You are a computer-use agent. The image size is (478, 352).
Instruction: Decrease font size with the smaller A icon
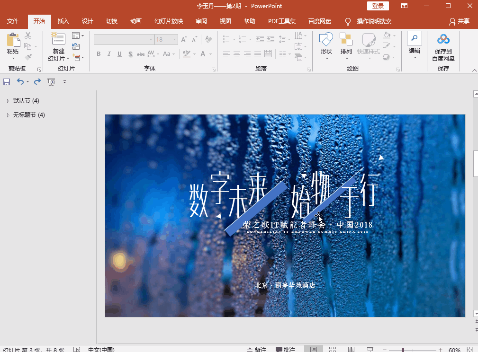pos(194,40)
